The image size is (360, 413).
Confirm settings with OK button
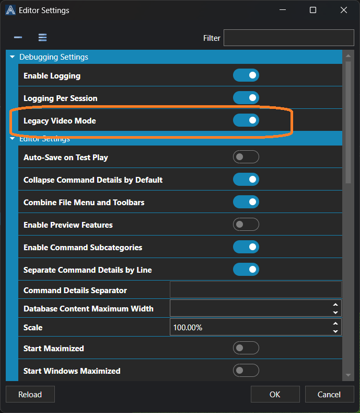click(x=275, y=395)
